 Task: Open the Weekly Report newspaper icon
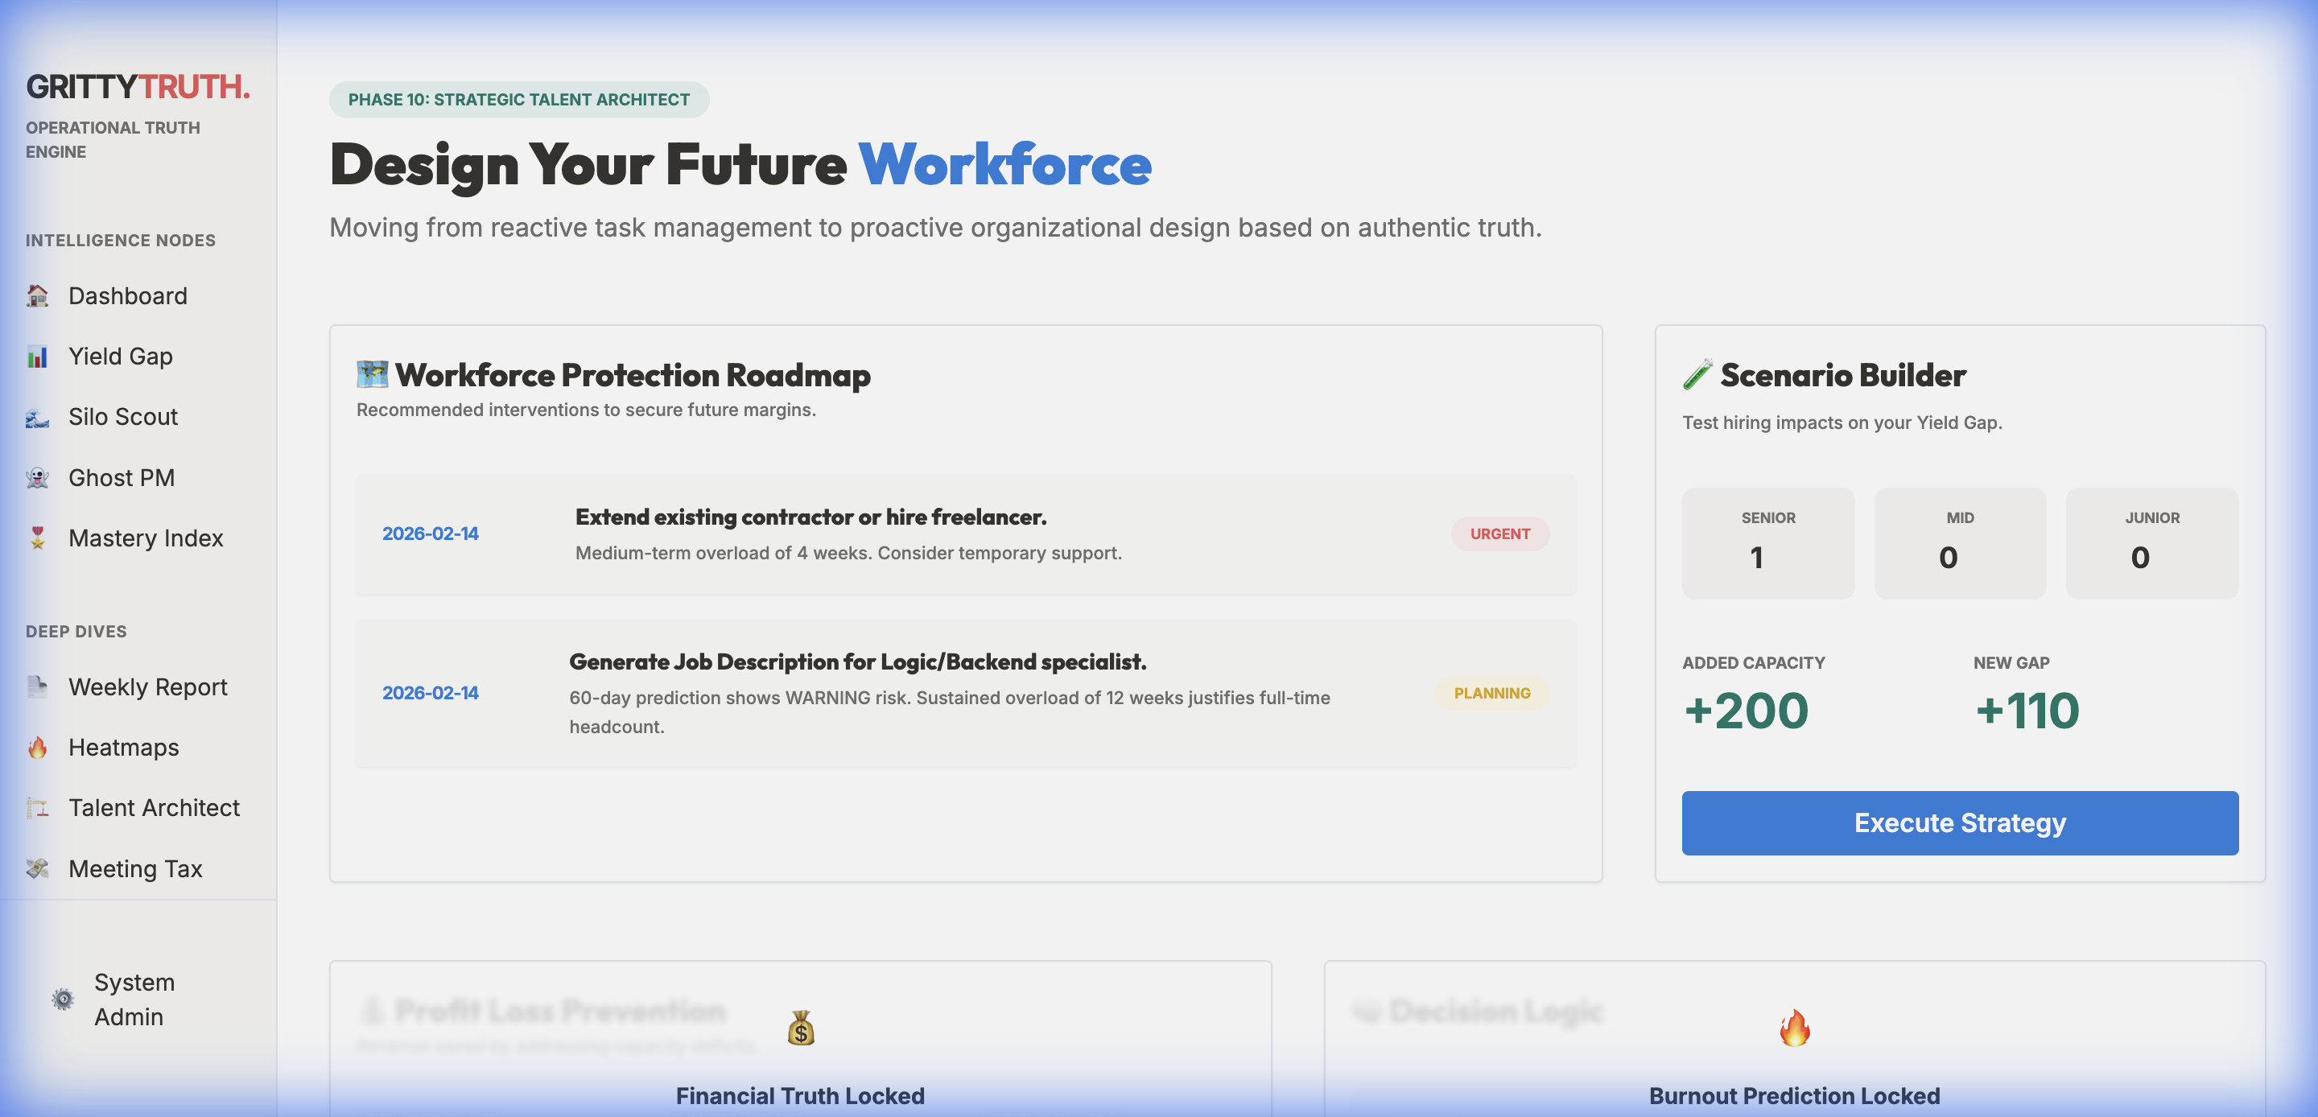click(37, 686)
